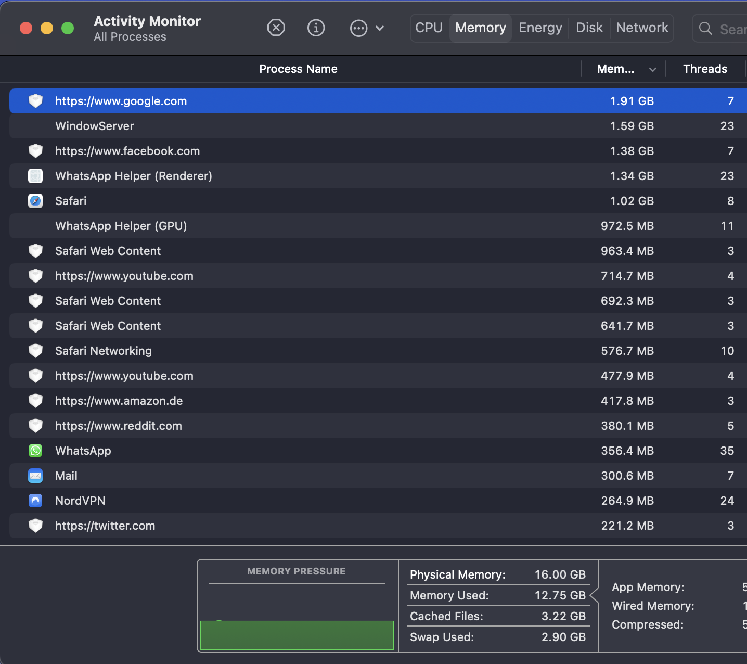Click the Activity Monitor window title

tap(147, 21)
